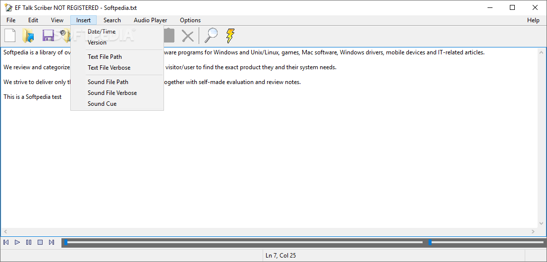Screen dimensions: 547x262
Task: Play the audio file
Action: coord(17,242)
